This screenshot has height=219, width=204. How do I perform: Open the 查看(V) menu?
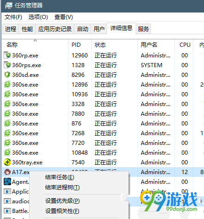pos(63,17)
